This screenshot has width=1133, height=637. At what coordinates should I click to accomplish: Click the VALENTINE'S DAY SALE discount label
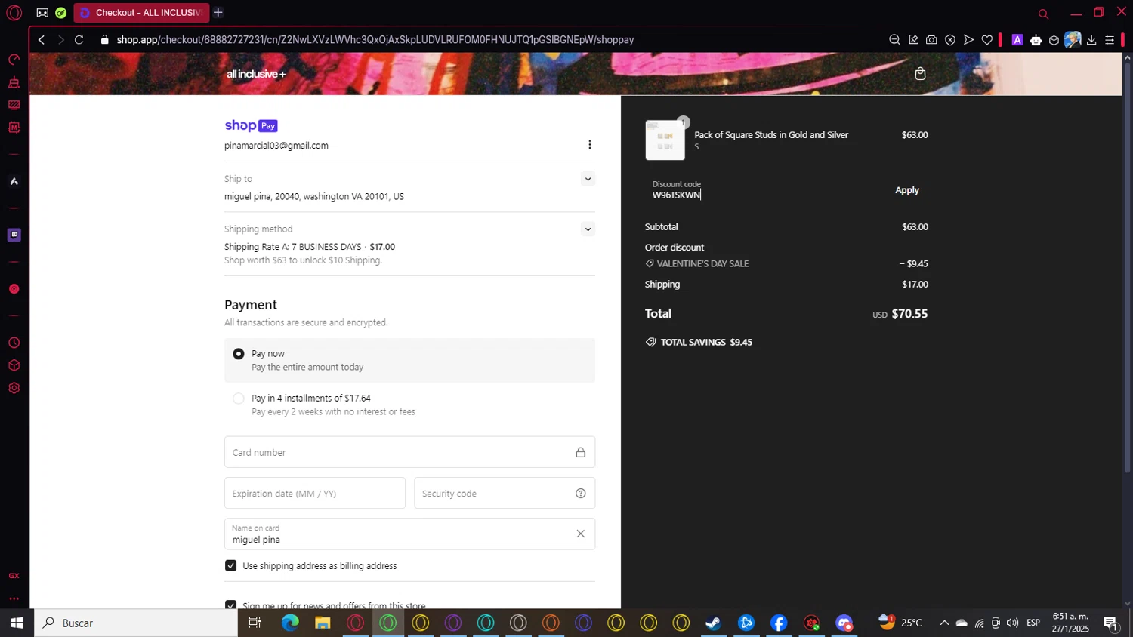click(702, 263)
